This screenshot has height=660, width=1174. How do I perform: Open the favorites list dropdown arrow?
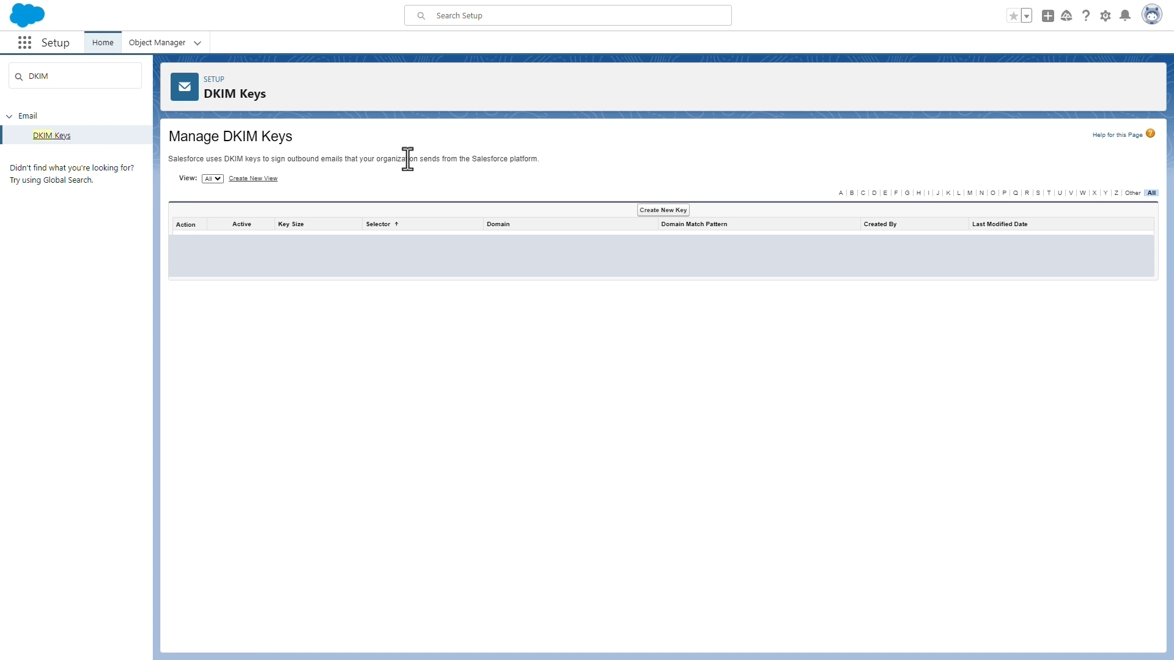(1027, 16)
